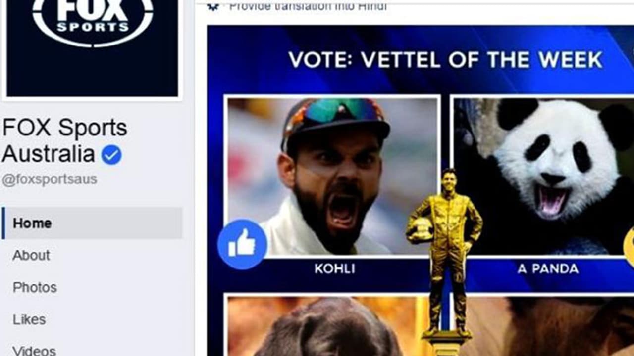Screen dimensions: 634x356
Task: Click the FOX Sports logo profile picture
Action: [x=92, y=48]
